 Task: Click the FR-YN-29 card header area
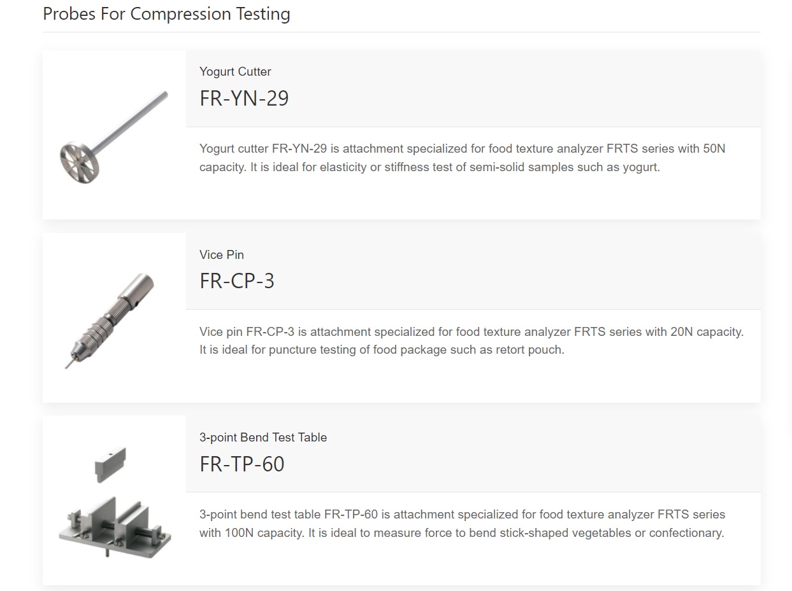(473, 88)
